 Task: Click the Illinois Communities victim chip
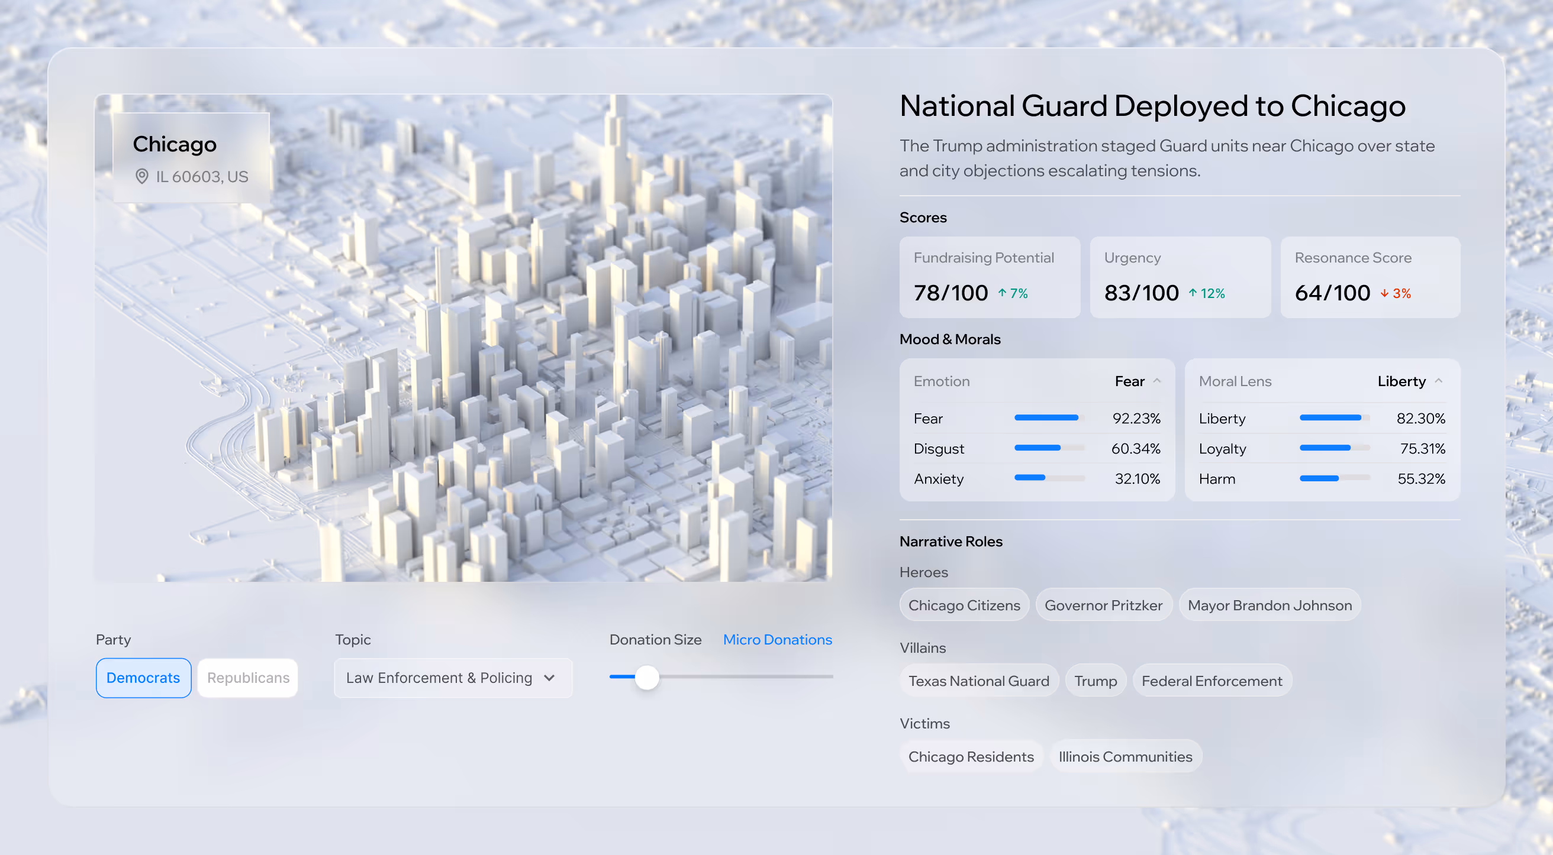(x=1125, y=757)
